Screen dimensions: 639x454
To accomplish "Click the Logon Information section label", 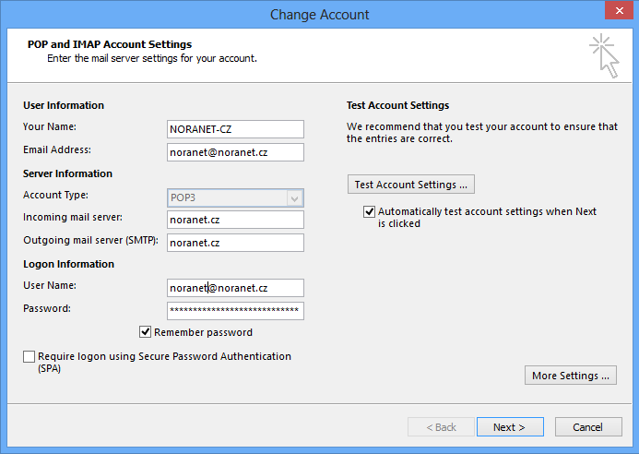I will click(68, 264).
